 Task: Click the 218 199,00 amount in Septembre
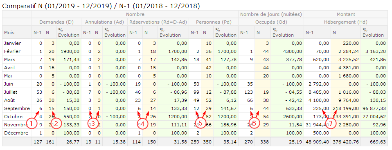[x=346, y=108]
